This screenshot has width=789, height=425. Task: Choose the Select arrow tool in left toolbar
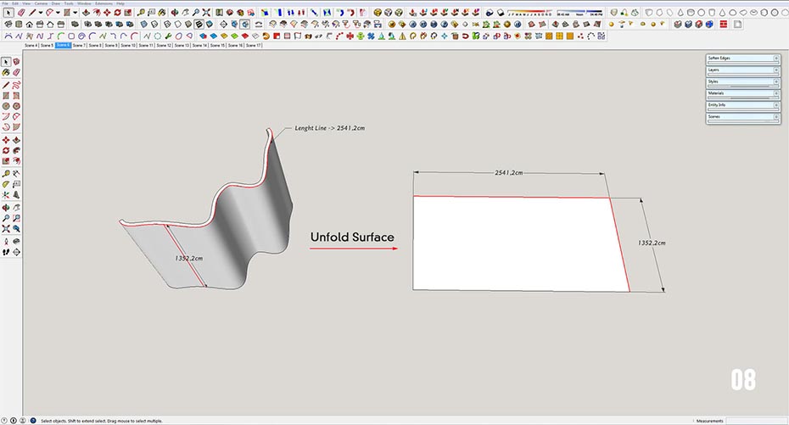6,62
